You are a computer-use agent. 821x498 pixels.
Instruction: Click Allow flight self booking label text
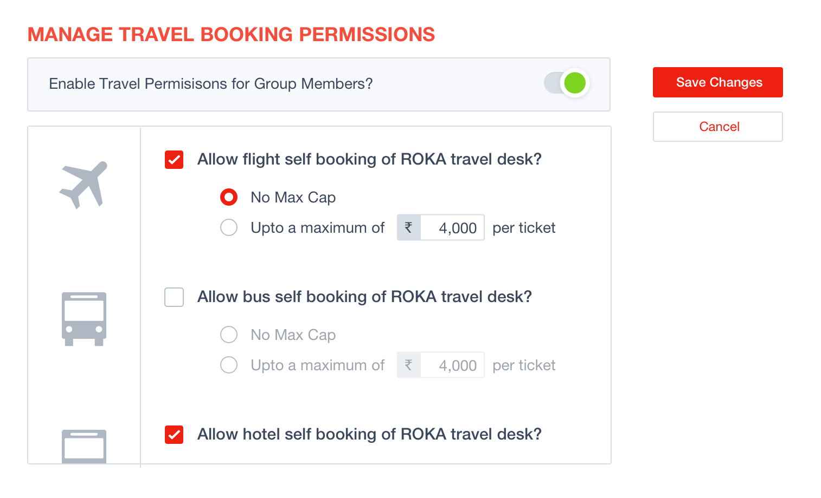point(369,159)
